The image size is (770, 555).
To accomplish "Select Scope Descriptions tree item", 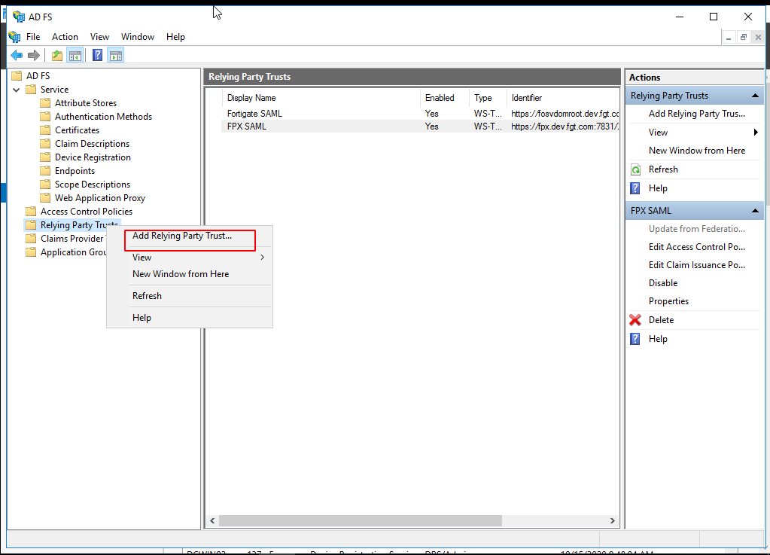I will click(x=93, y=184).
